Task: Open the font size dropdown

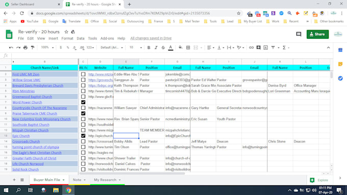Action: [135, 47]
